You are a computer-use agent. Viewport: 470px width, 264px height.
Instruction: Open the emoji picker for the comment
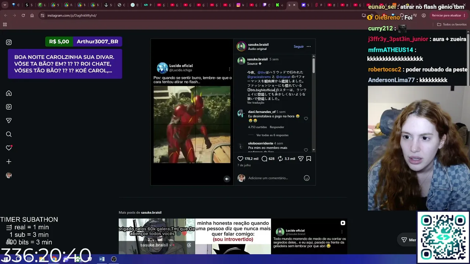tap(307, 178)
